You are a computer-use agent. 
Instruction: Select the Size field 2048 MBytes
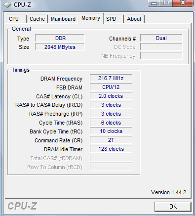(60, 47)
